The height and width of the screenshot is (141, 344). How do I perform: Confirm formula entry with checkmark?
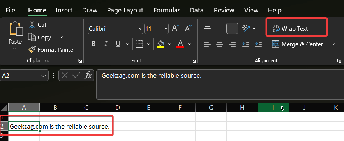pyautogui.click(x=76, y=76)
